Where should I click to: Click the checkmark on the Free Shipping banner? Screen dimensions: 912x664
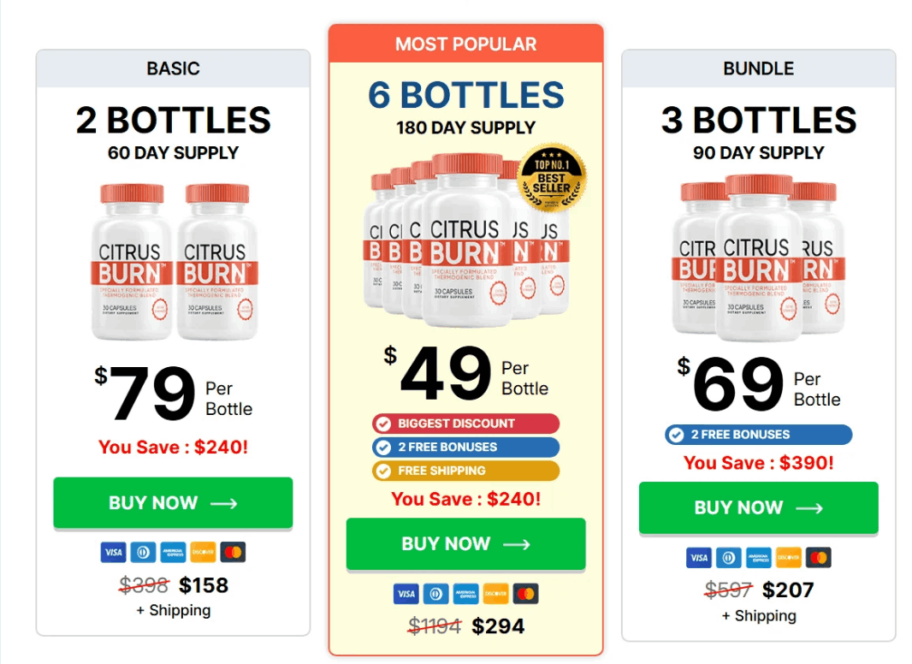tap(384, 471)
